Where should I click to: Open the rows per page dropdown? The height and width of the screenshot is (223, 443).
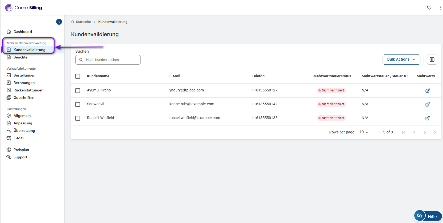click(x=364, y=132)
